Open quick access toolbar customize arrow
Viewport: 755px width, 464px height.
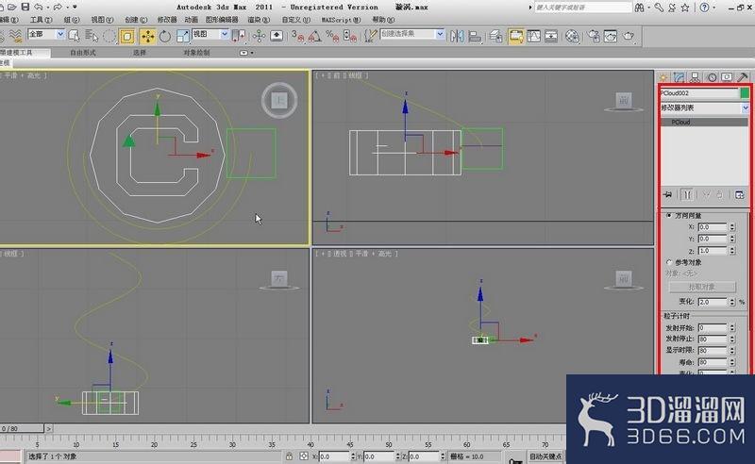point(75,8)
